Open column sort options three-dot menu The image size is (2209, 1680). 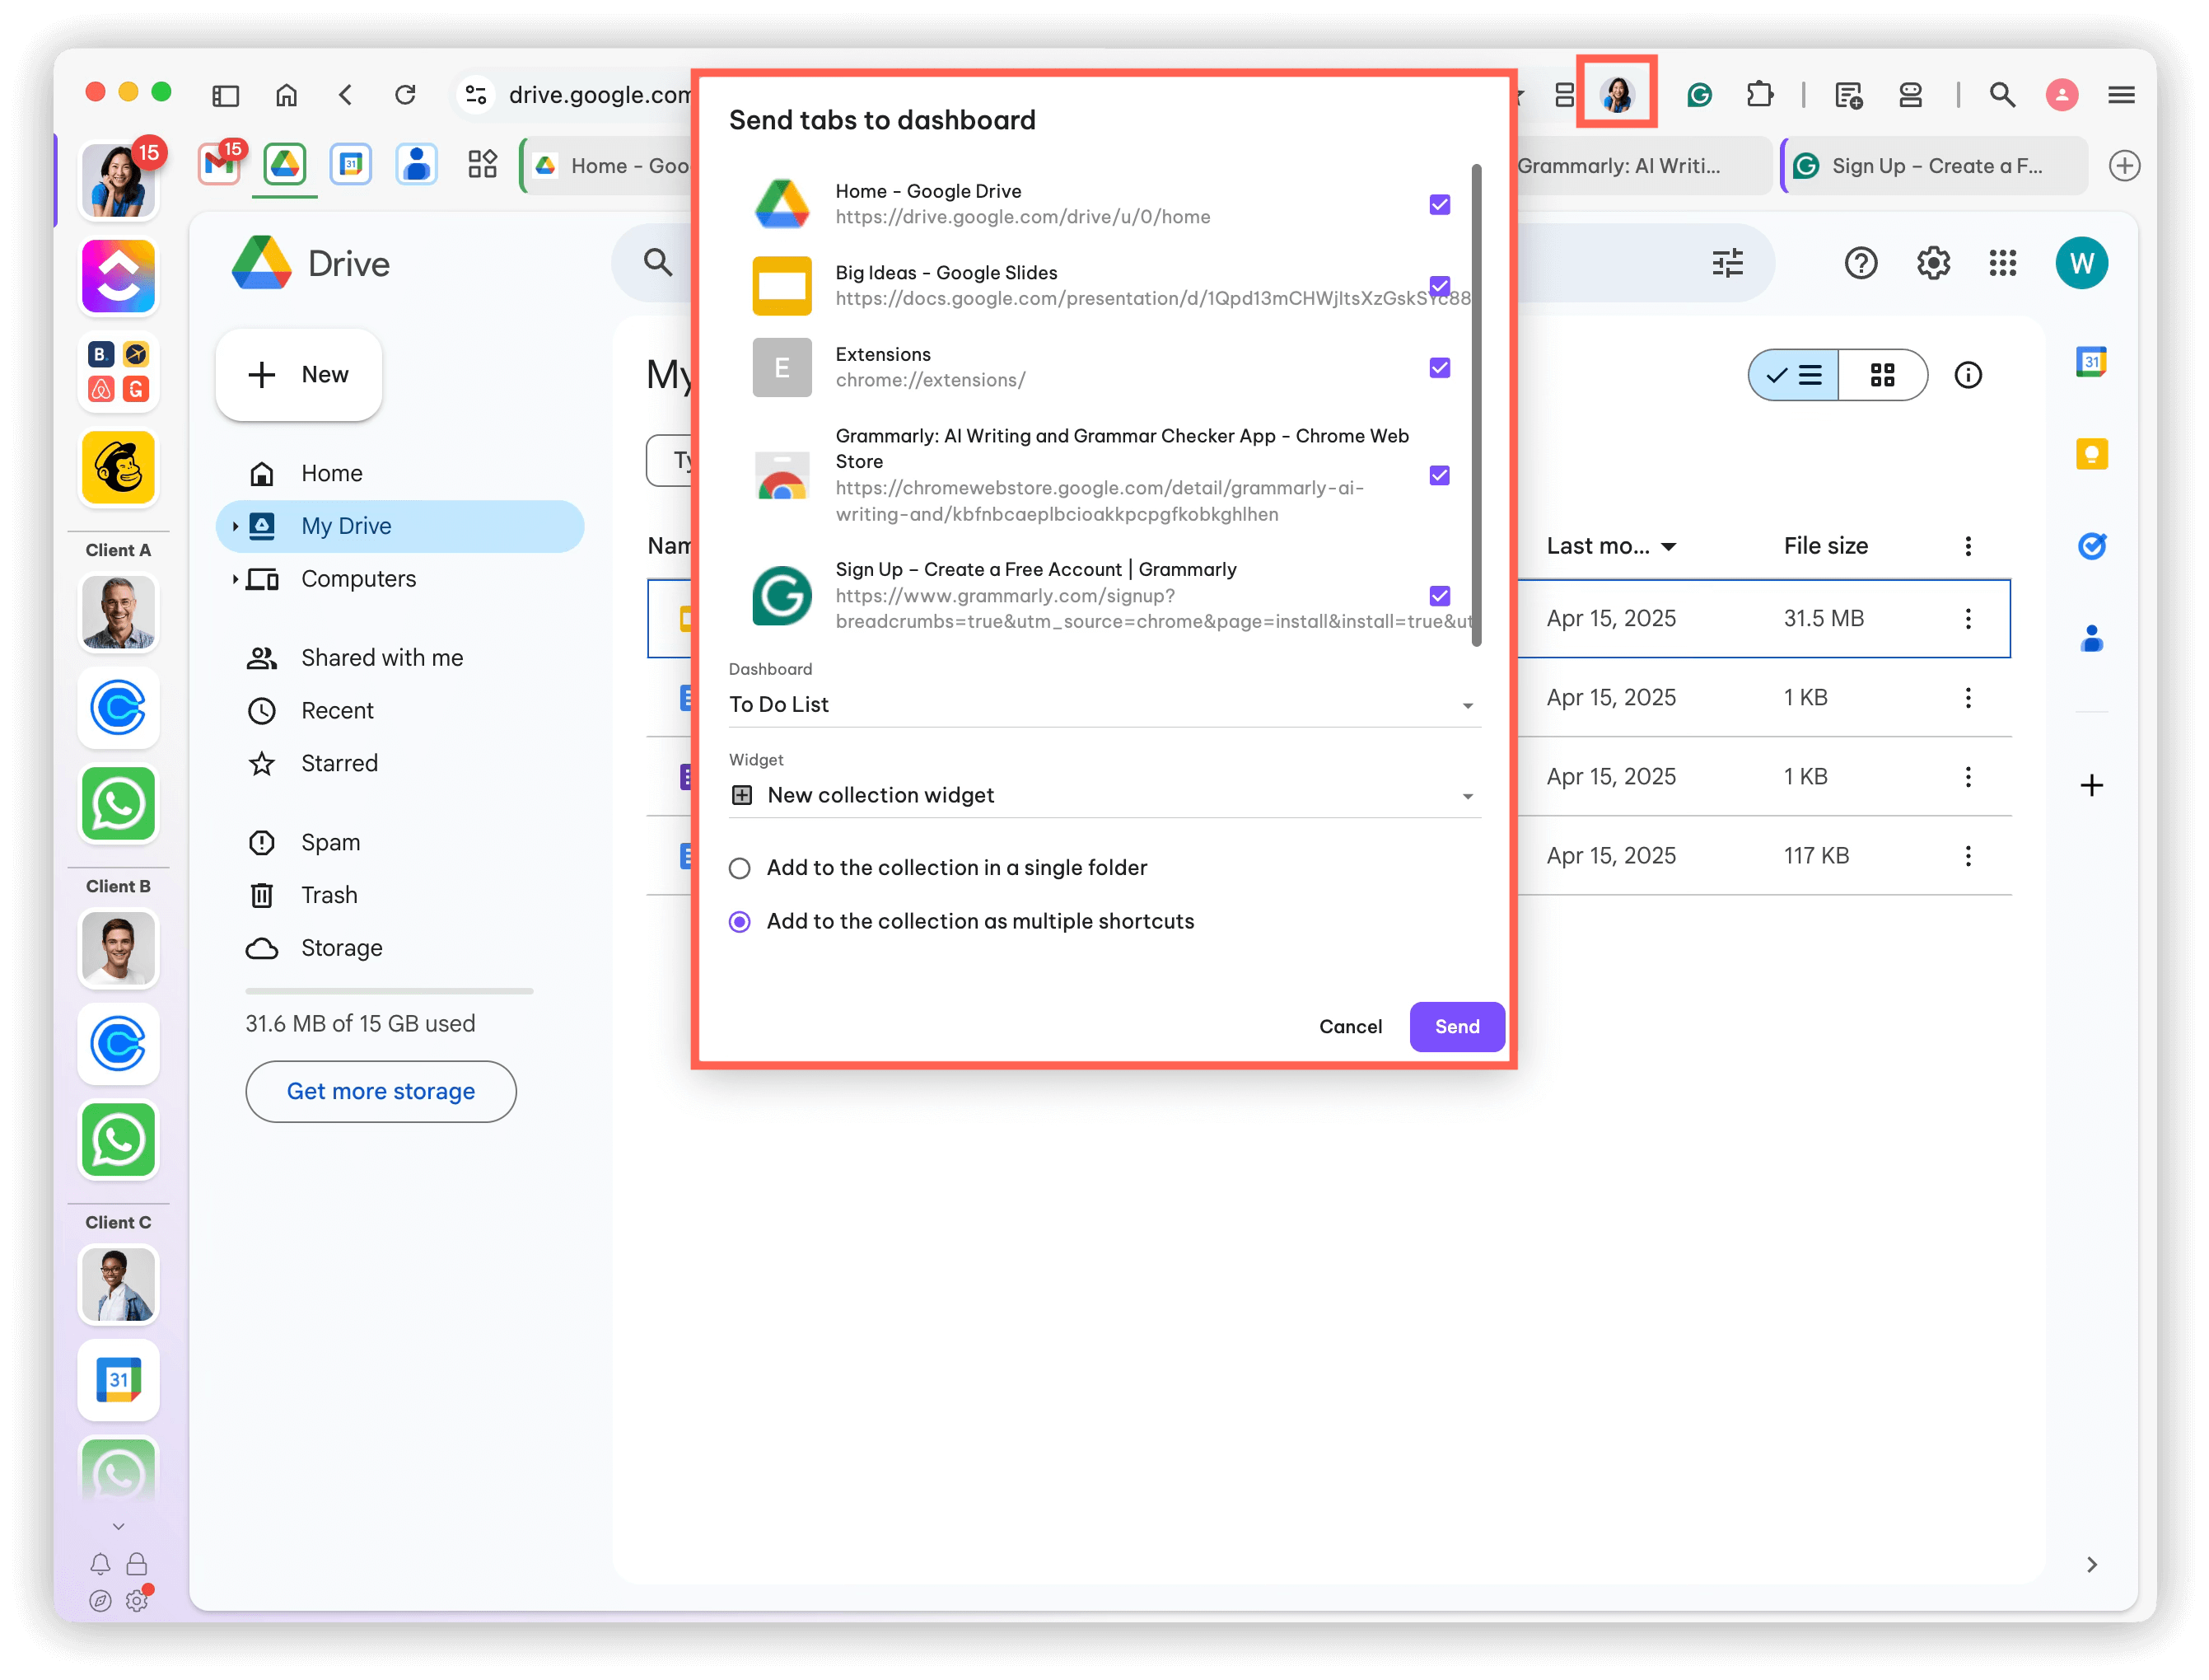click(1967, 546)
